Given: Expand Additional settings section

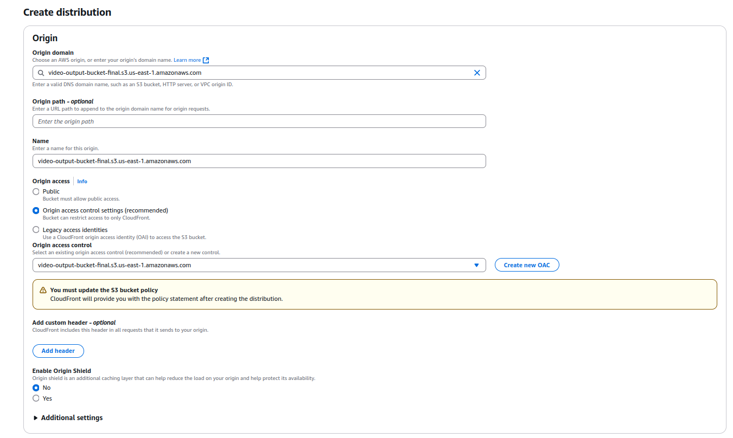Looking at the screenshot, I should click(68, 418).
